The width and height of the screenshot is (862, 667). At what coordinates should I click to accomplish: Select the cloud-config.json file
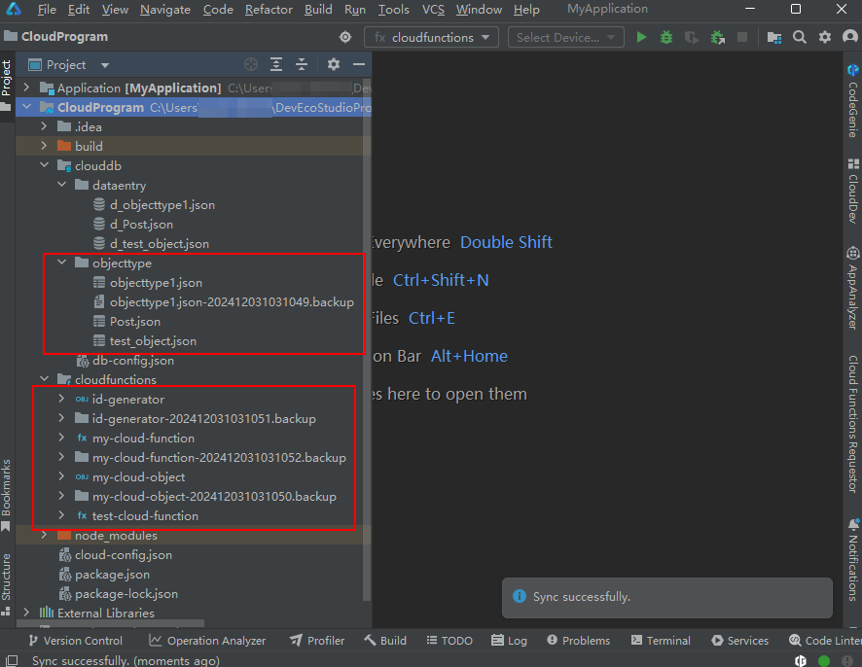click(123, 555)
